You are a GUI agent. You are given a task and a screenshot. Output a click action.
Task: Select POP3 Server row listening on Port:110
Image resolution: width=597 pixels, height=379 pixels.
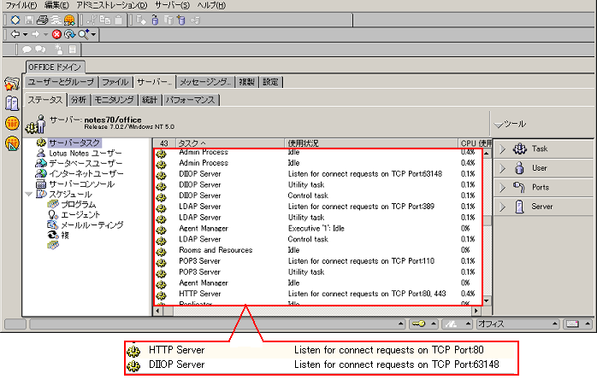coord(318,261)
